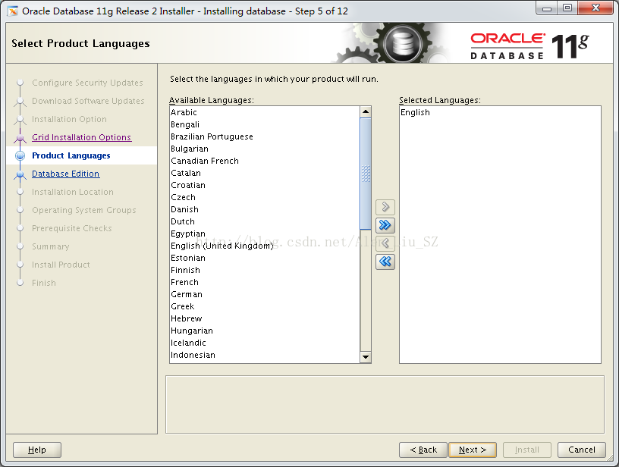This screenshot has height=467, width=619.
Task: Pick Greek from available languages
Action: (265, 306)
